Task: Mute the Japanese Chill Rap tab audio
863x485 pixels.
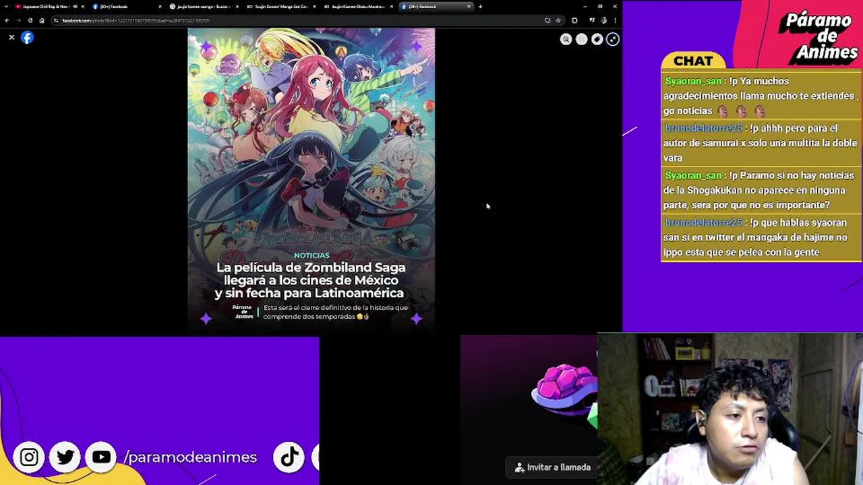Action: (x=75, y=7)
